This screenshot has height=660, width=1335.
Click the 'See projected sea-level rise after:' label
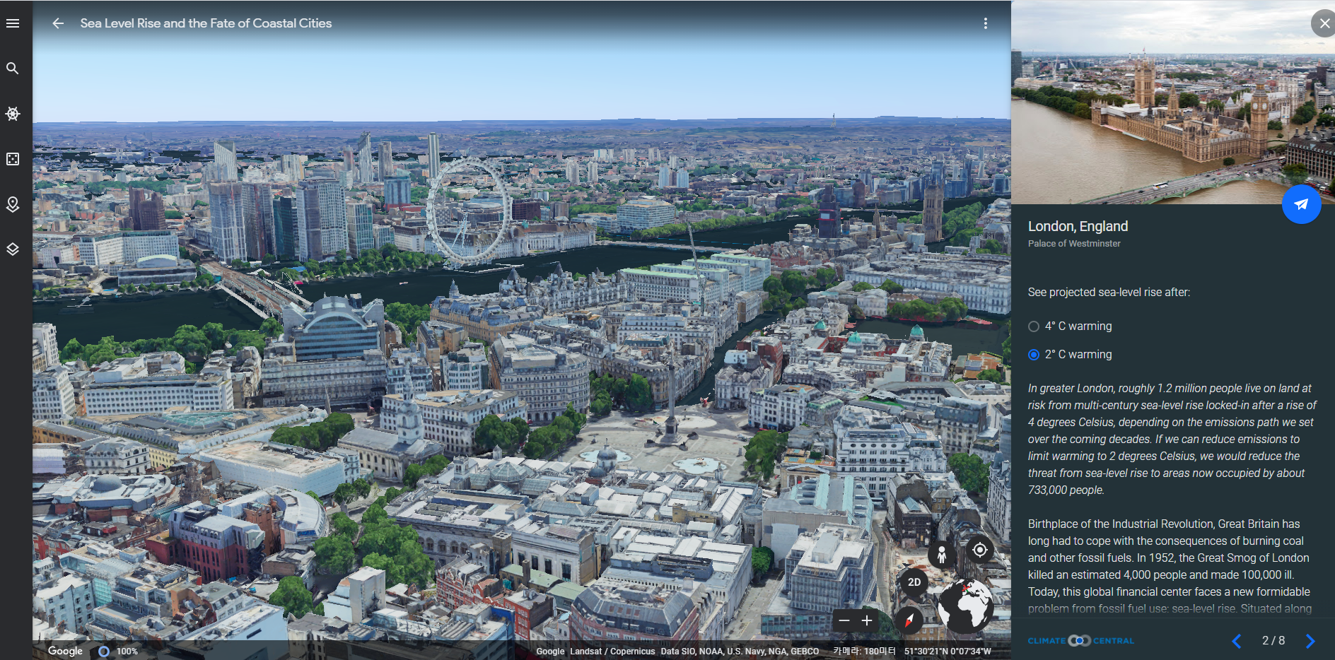click(x=1109, y=293)
